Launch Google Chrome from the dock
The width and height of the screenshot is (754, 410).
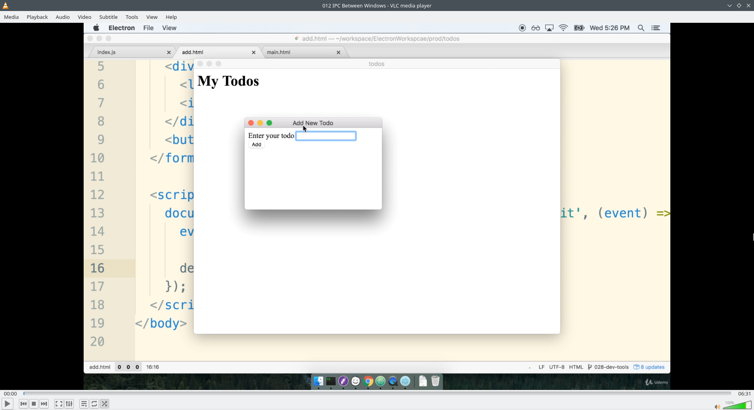click(368, 381)
